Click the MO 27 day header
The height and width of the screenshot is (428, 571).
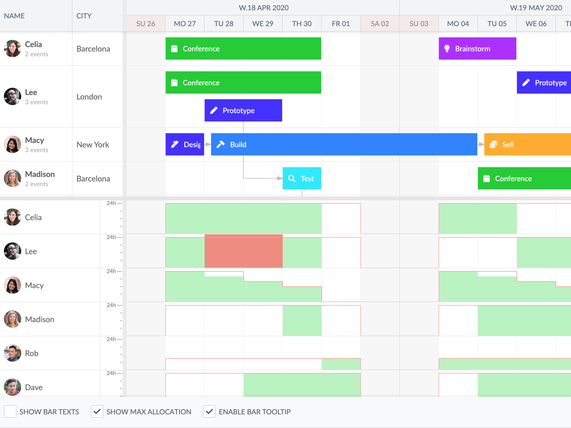click(x=185, y=24)
